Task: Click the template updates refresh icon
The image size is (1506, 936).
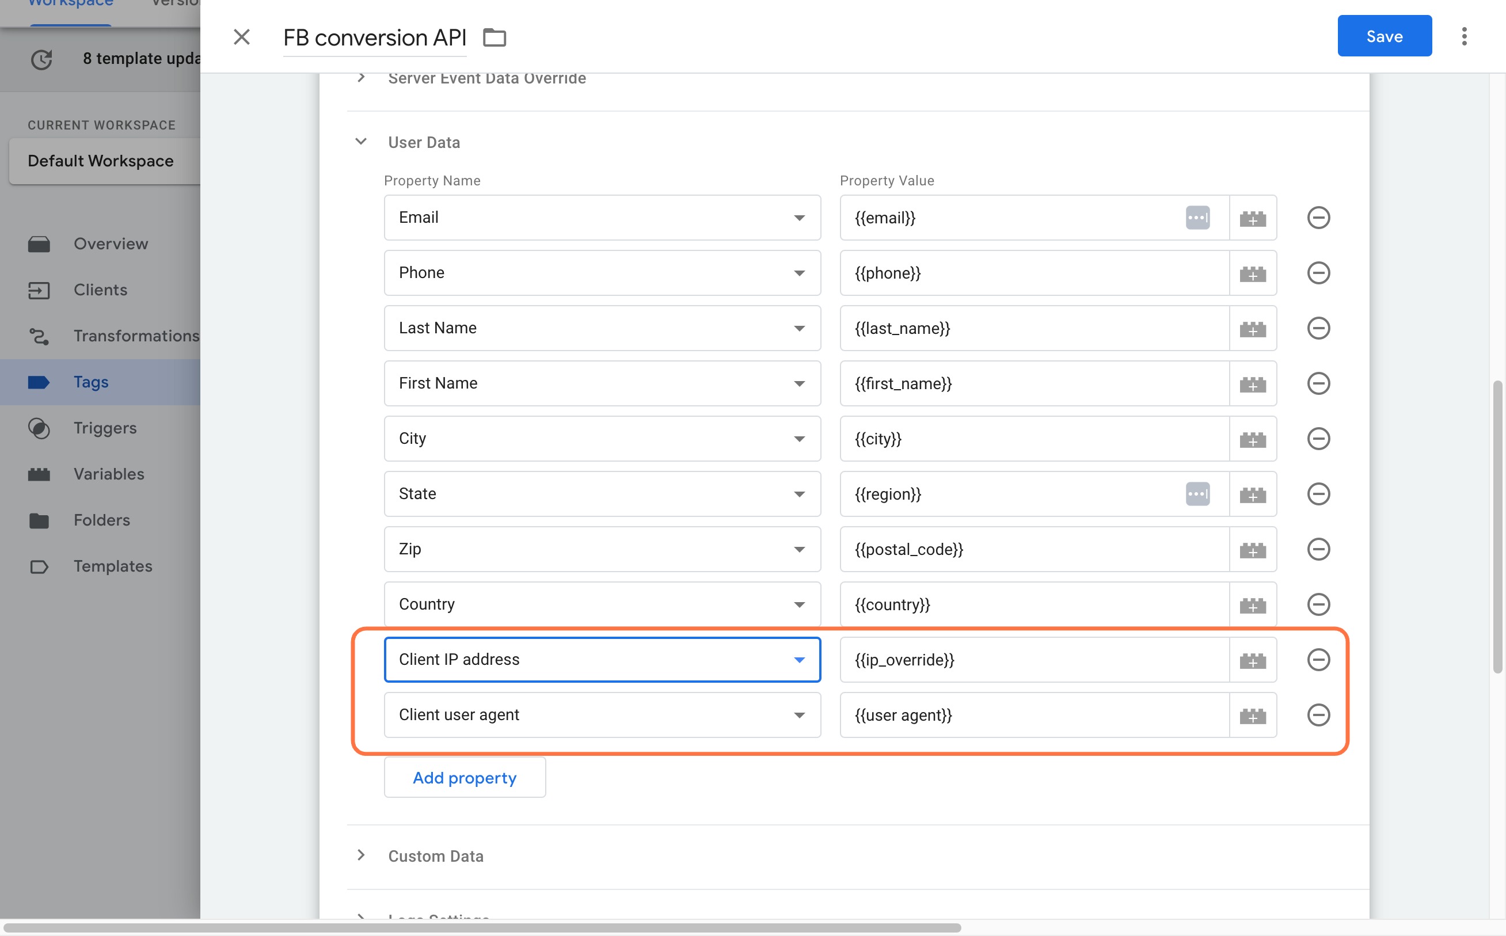Action: pos(41,59)
